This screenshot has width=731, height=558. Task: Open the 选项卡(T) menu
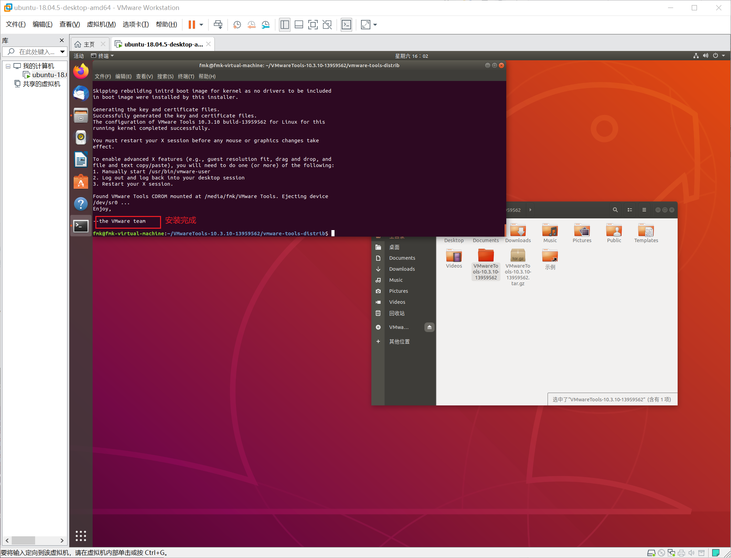(x=136, y=24)
